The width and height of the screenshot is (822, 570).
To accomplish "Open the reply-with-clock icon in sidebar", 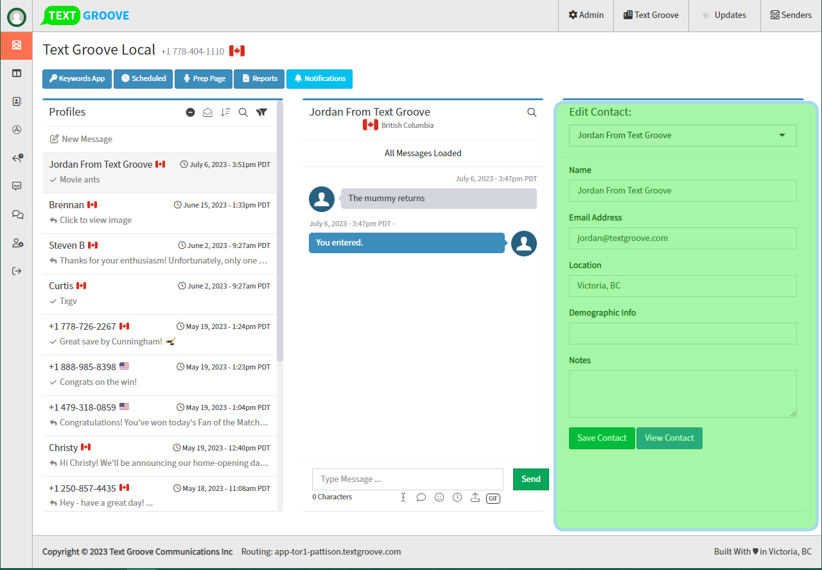I will (x=17, y=158).
